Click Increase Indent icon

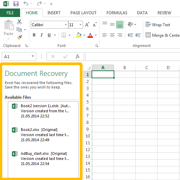(138, 35)
